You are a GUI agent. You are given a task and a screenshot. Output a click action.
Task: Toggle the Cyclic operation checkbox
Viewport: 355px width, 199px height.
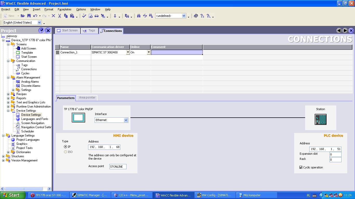coord(301,167)
